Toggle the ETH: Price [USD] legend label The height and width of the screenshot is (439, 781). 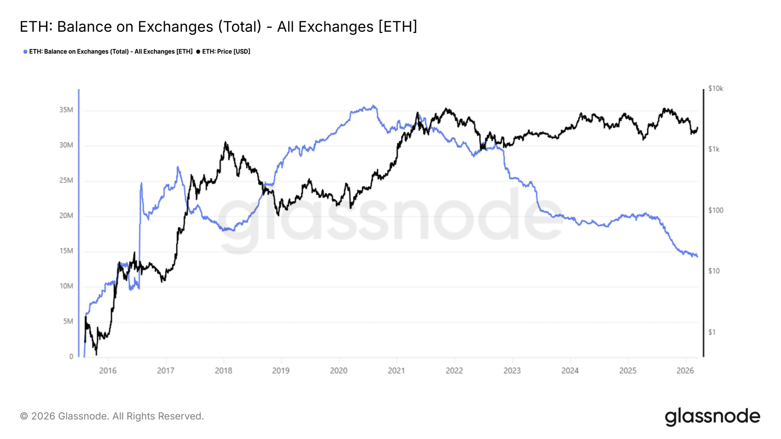(226, 52)
